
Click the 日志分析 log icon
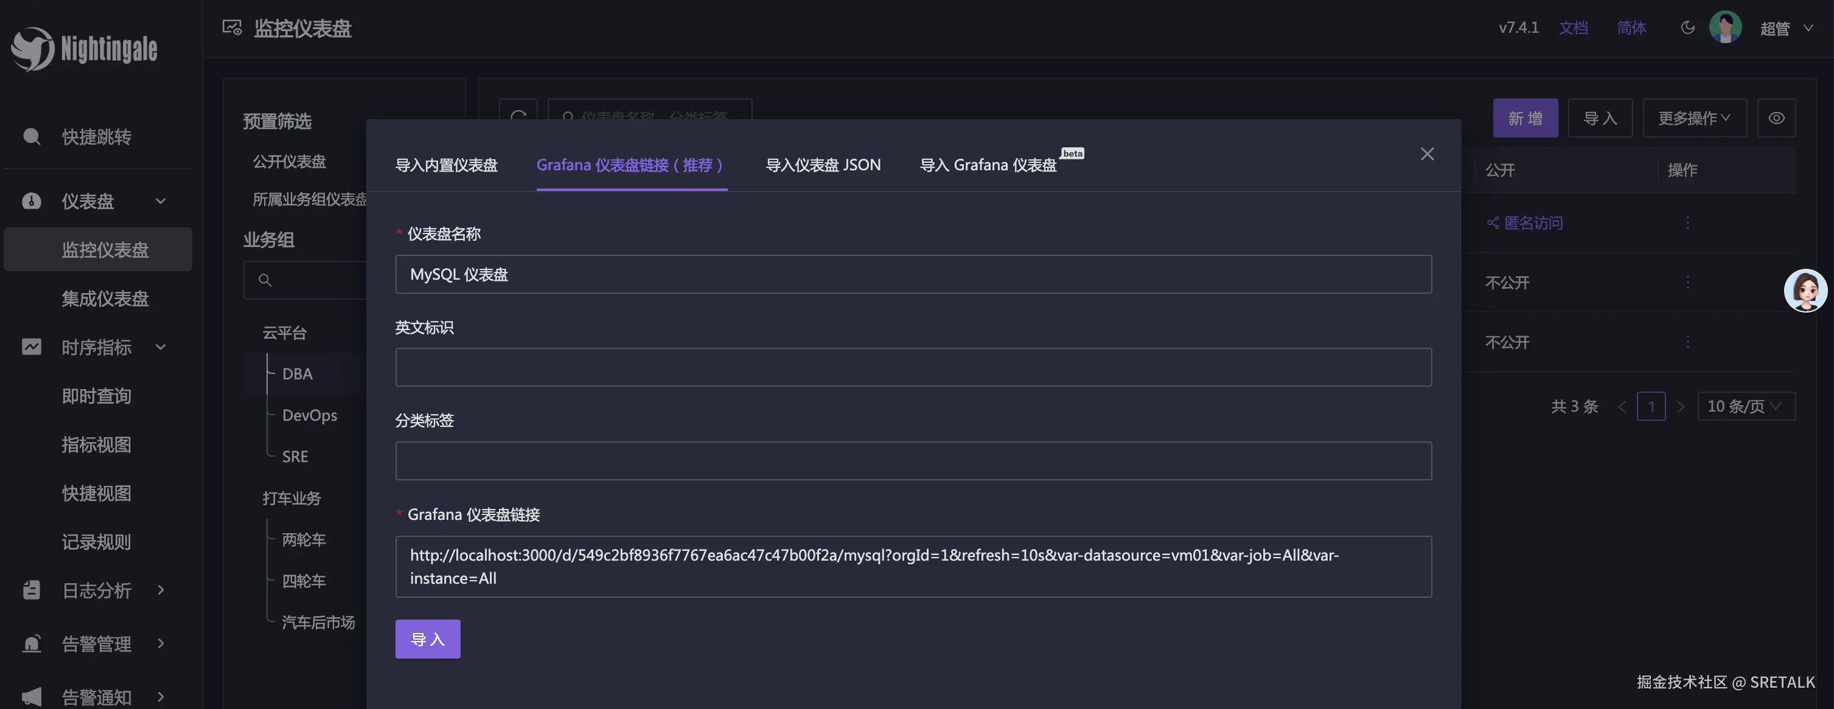click(x=31, y=590)
